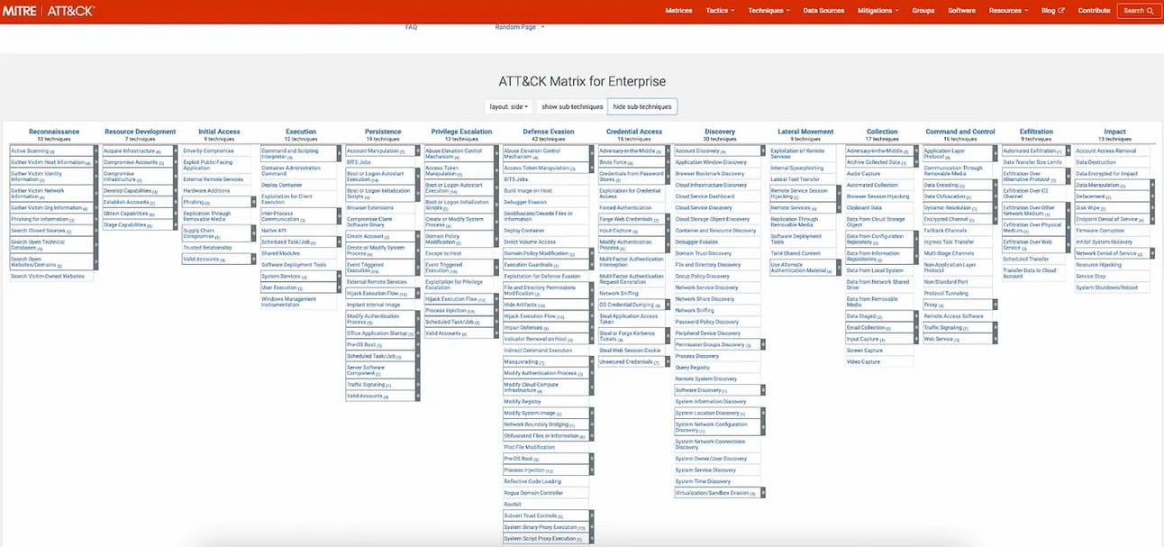Open Hardware Additions technique

pyautogui.click(x=206, y=191)
